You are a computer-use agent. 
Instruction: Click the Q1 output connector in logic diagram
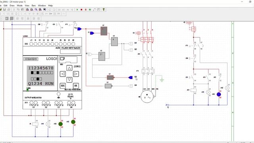(131, 43)
